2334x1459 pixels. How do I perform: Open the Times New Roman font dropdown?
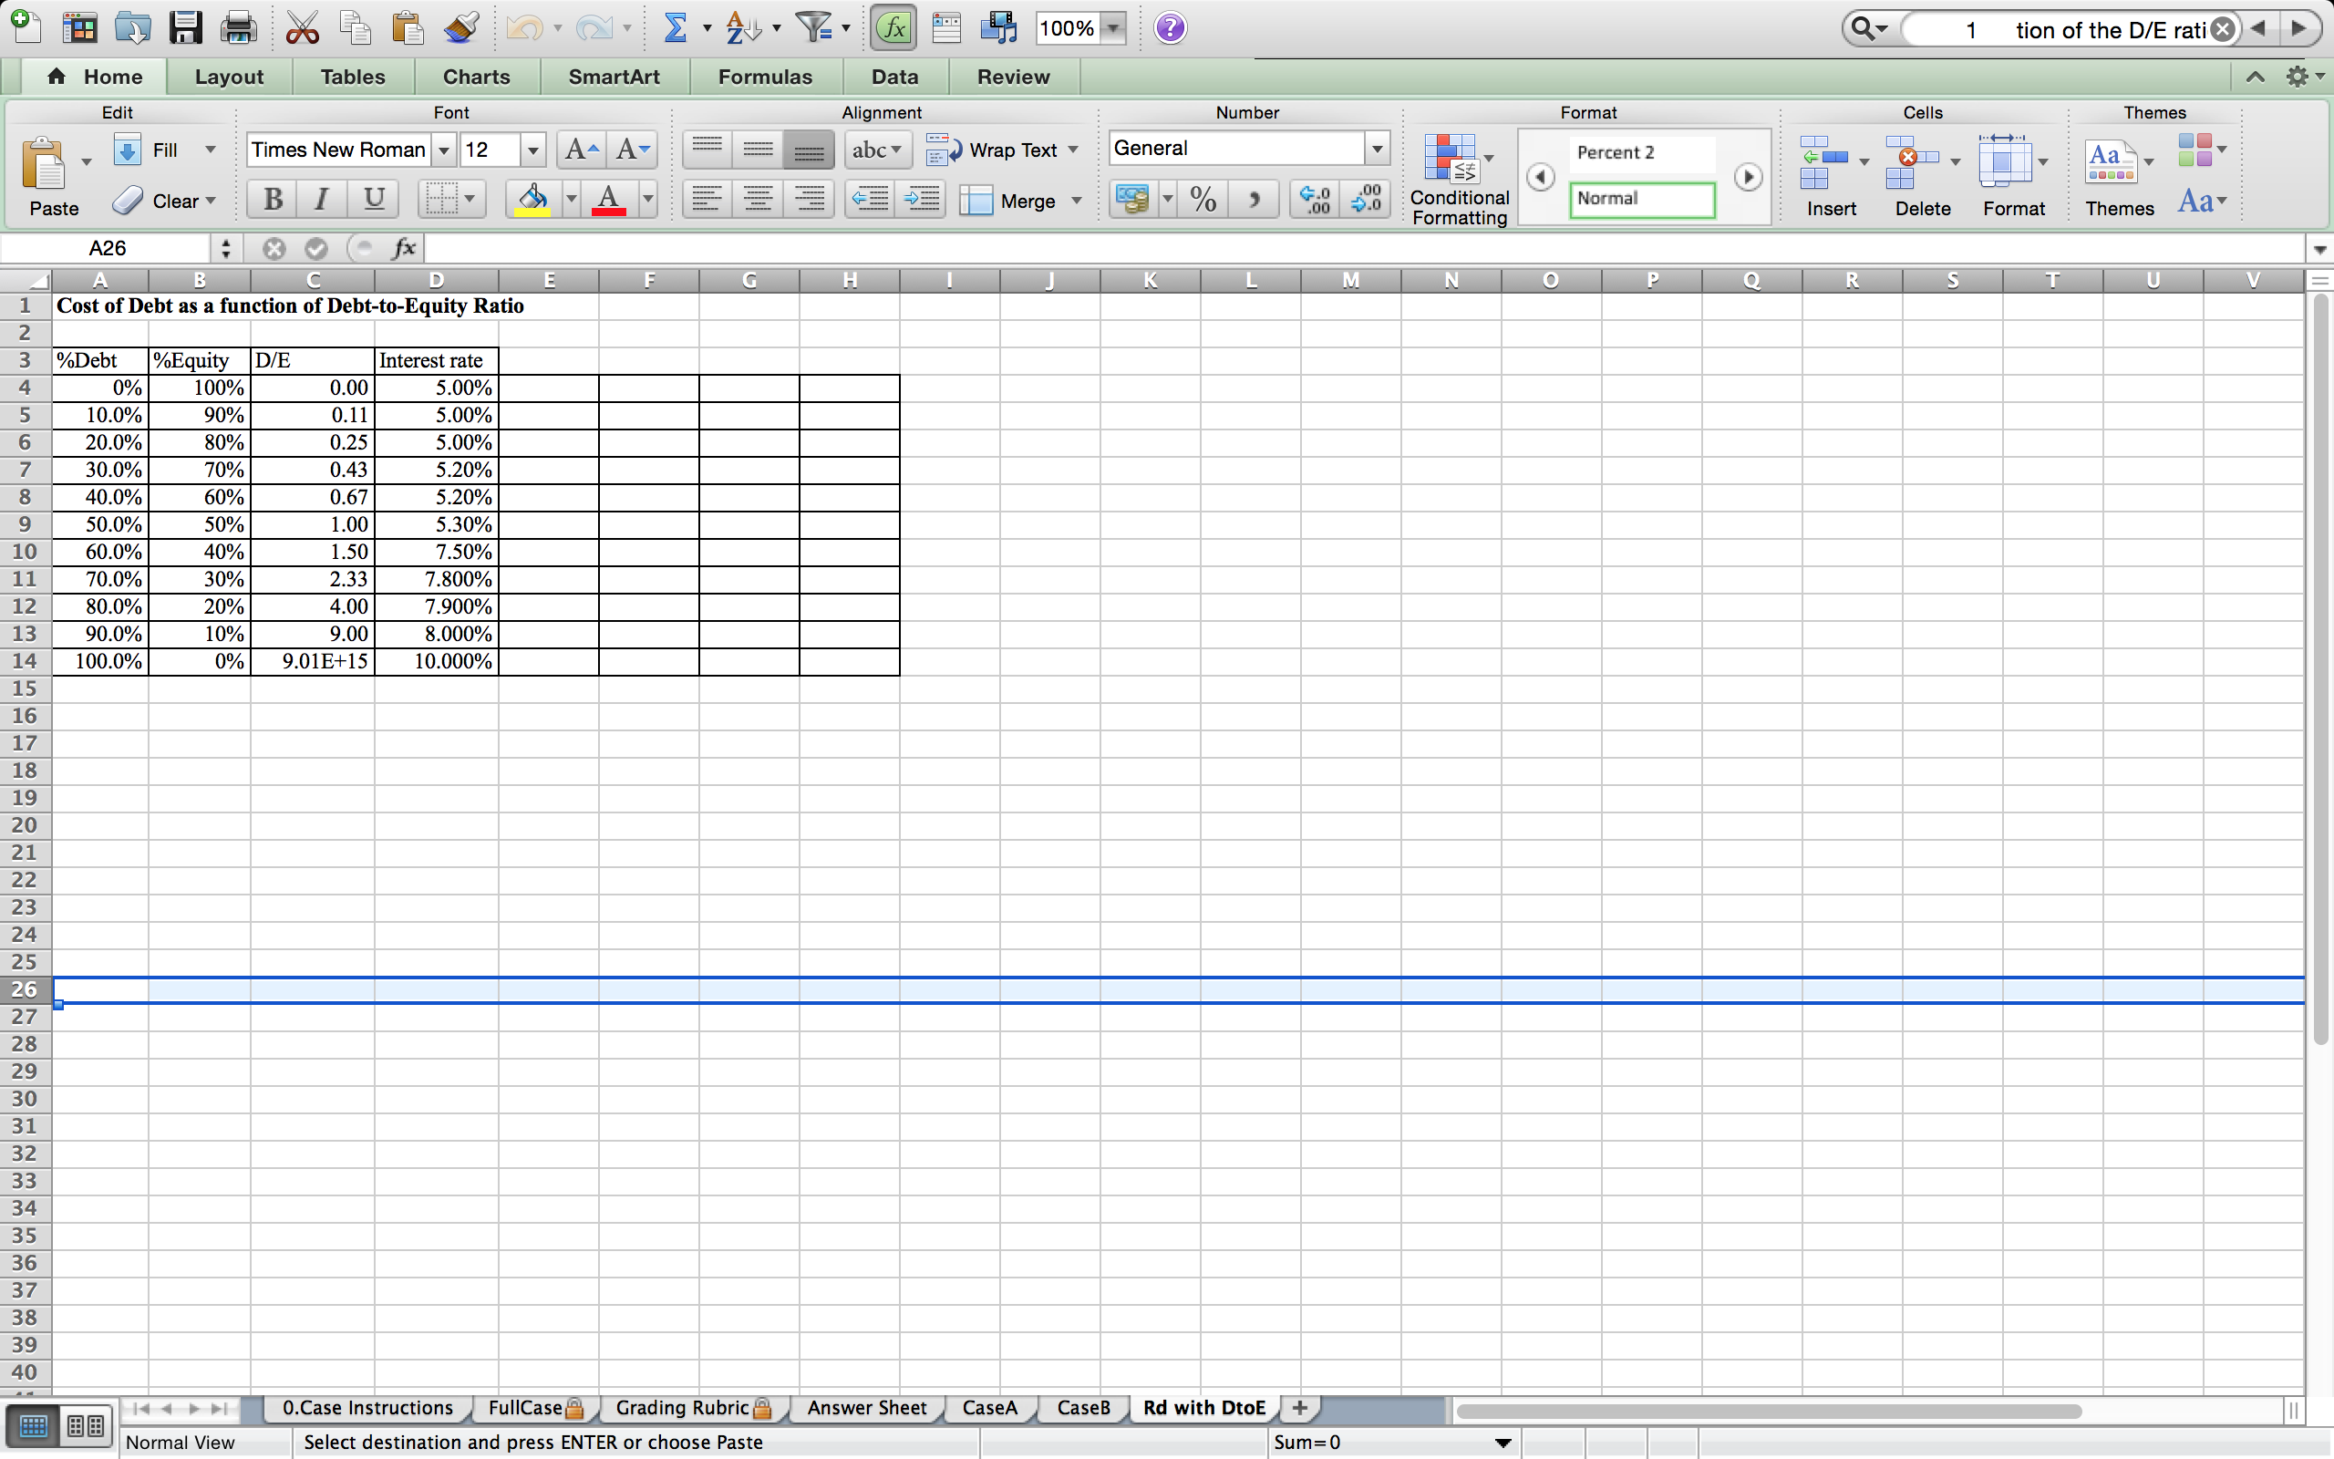pos(443,150)
